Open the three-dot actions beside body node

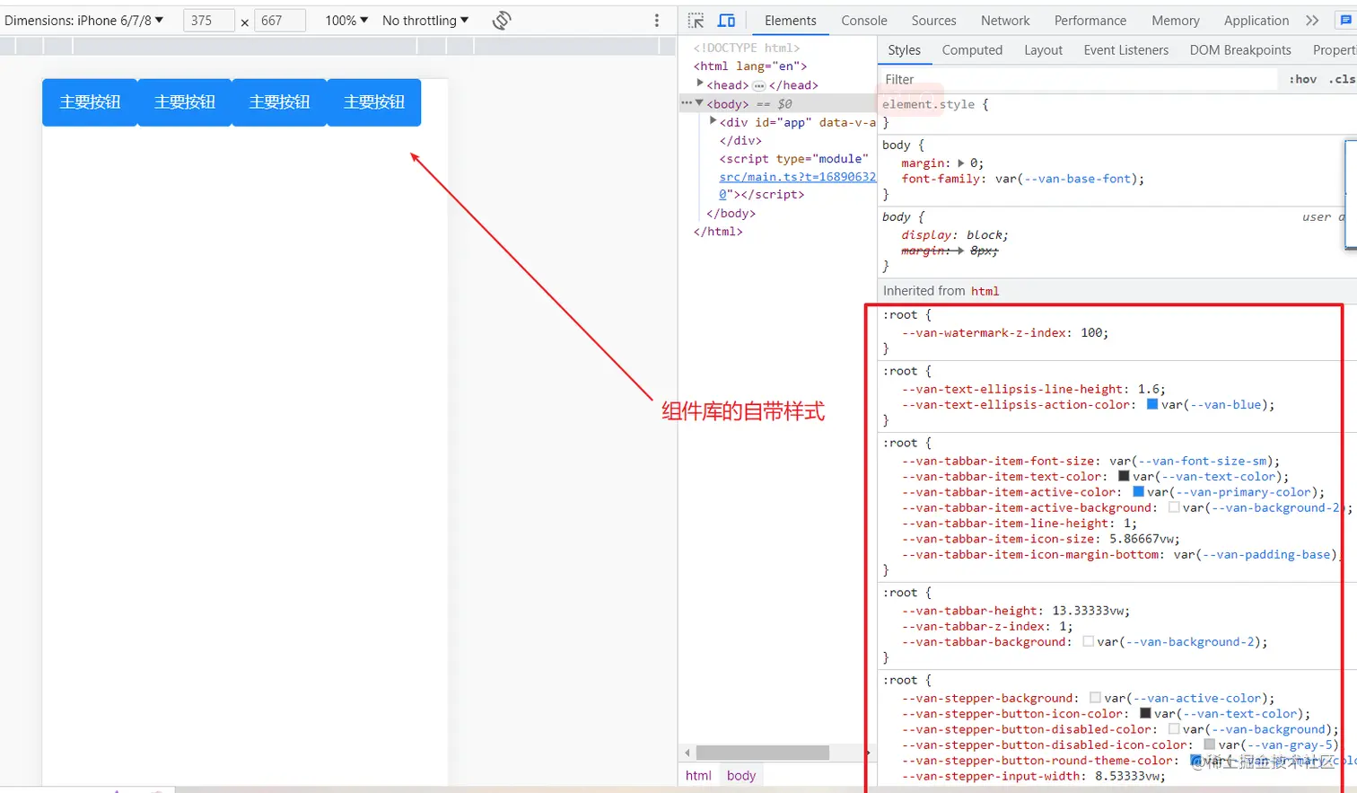click(x=687, y=103)
